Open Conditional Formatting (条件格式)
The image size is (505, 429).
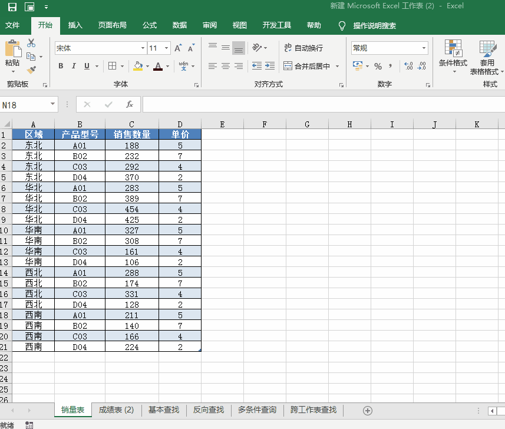click(x=453, y=55)
